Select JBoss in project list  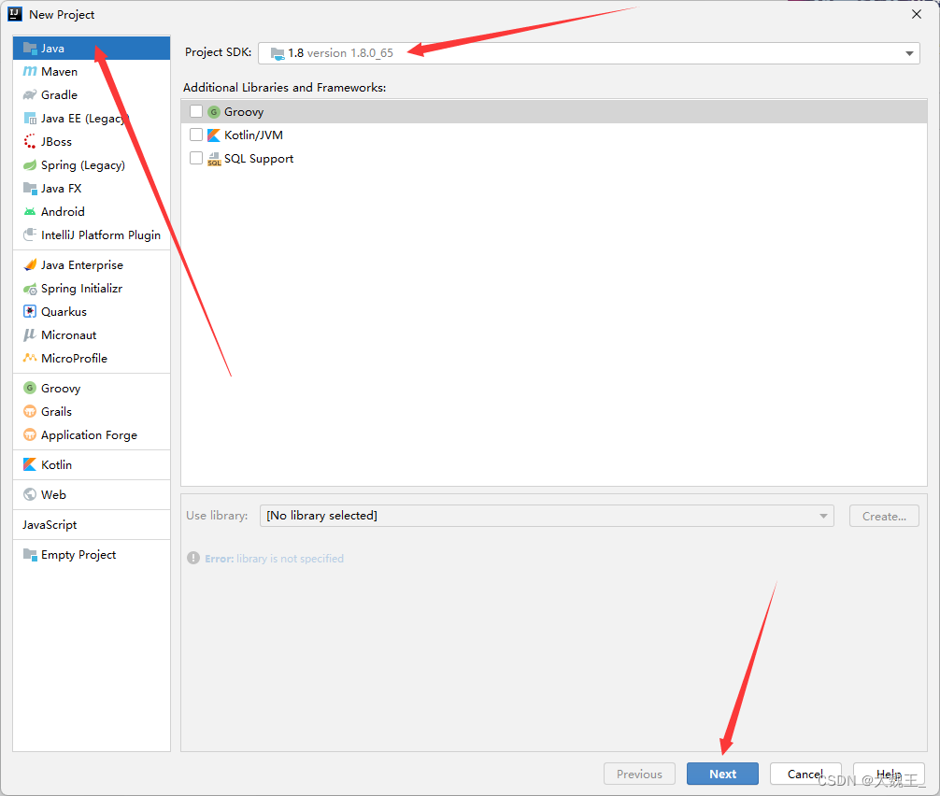tap(92, 141)
